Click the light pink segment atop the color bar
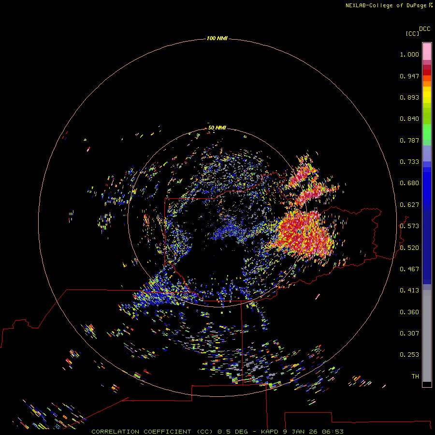Viewport: 435px width, 435px height. pos(427,52)
